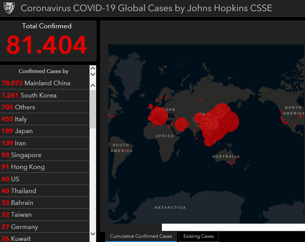Select Hong Kong row with 91 cases
This screenshot has width=305, height=242.
coord(45,167)
